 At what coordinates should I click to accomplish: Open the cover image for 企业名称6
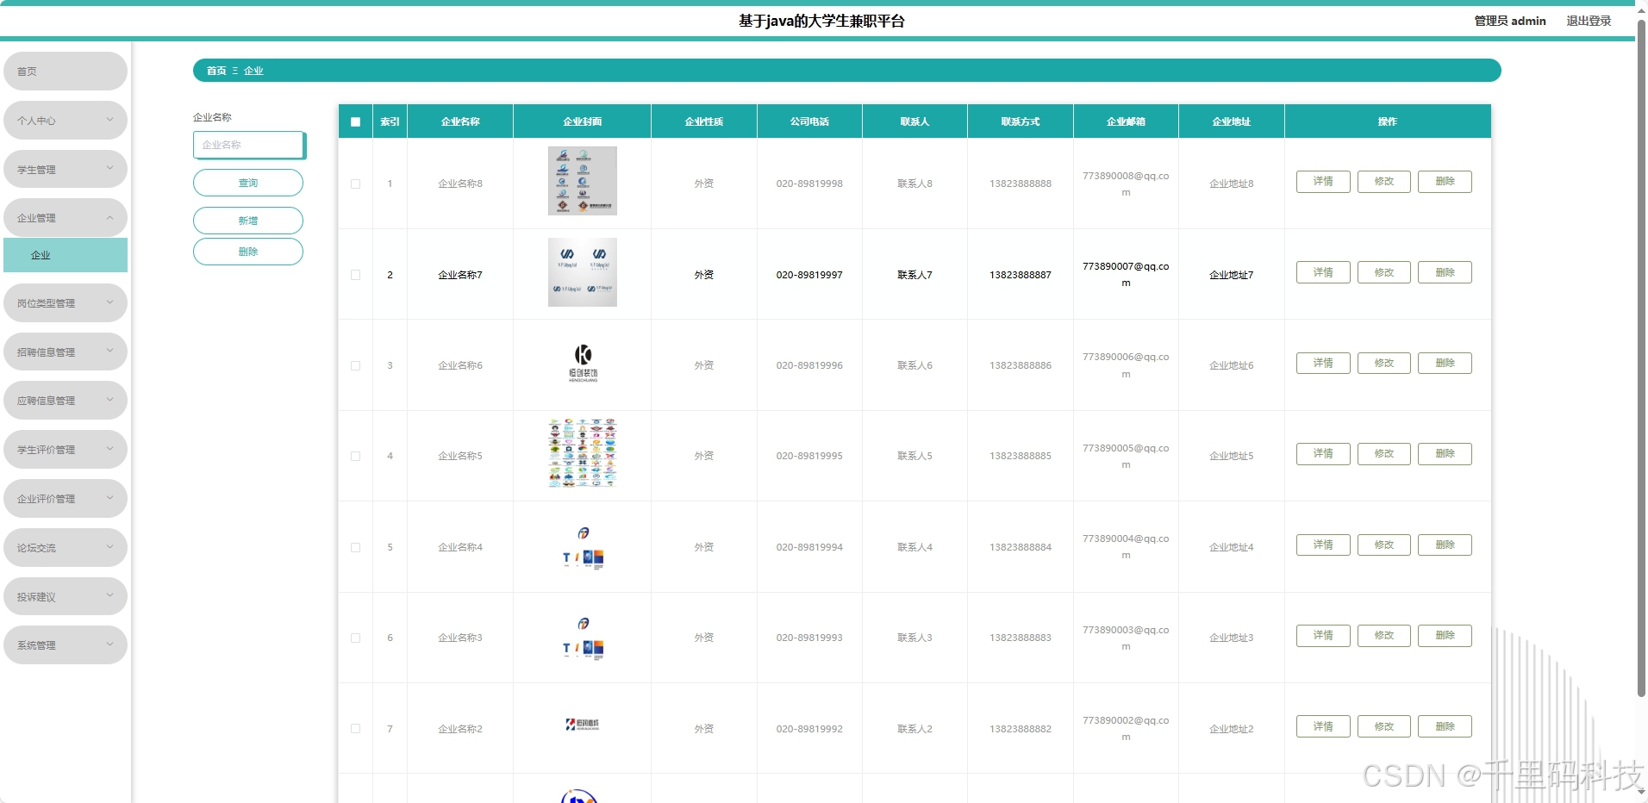coord(582,363)
